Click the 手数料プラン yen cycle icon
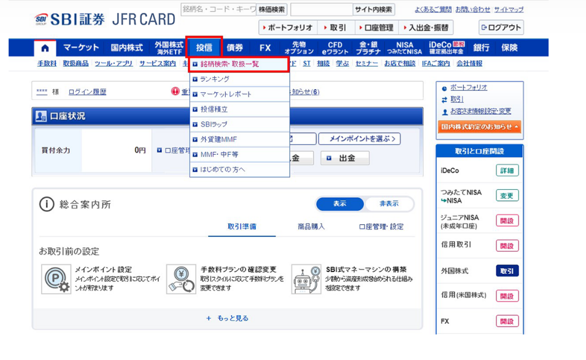 [180, 279]
